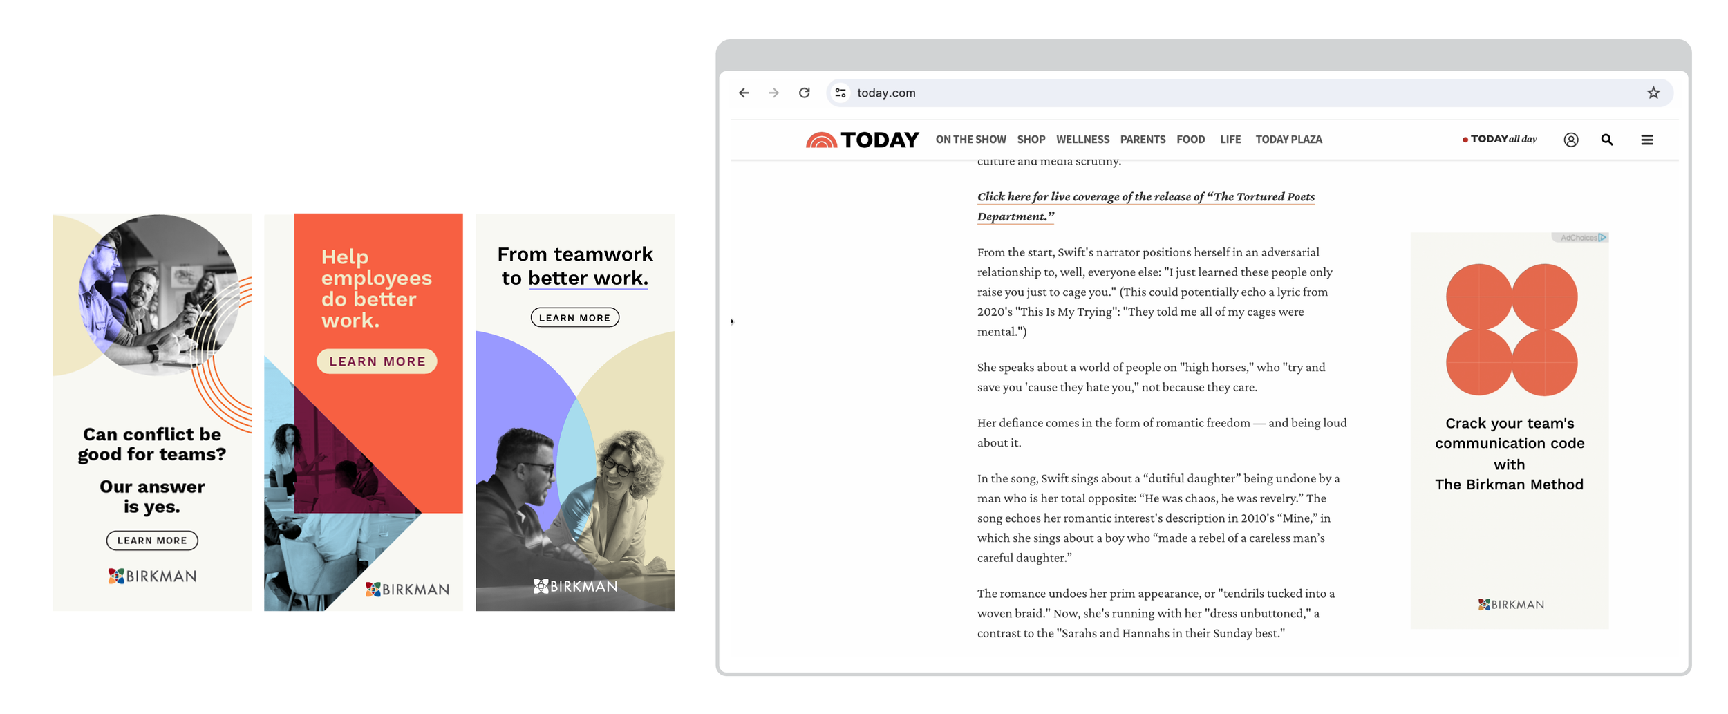Click LEARN MORE on conflict banner

point(152,541)
